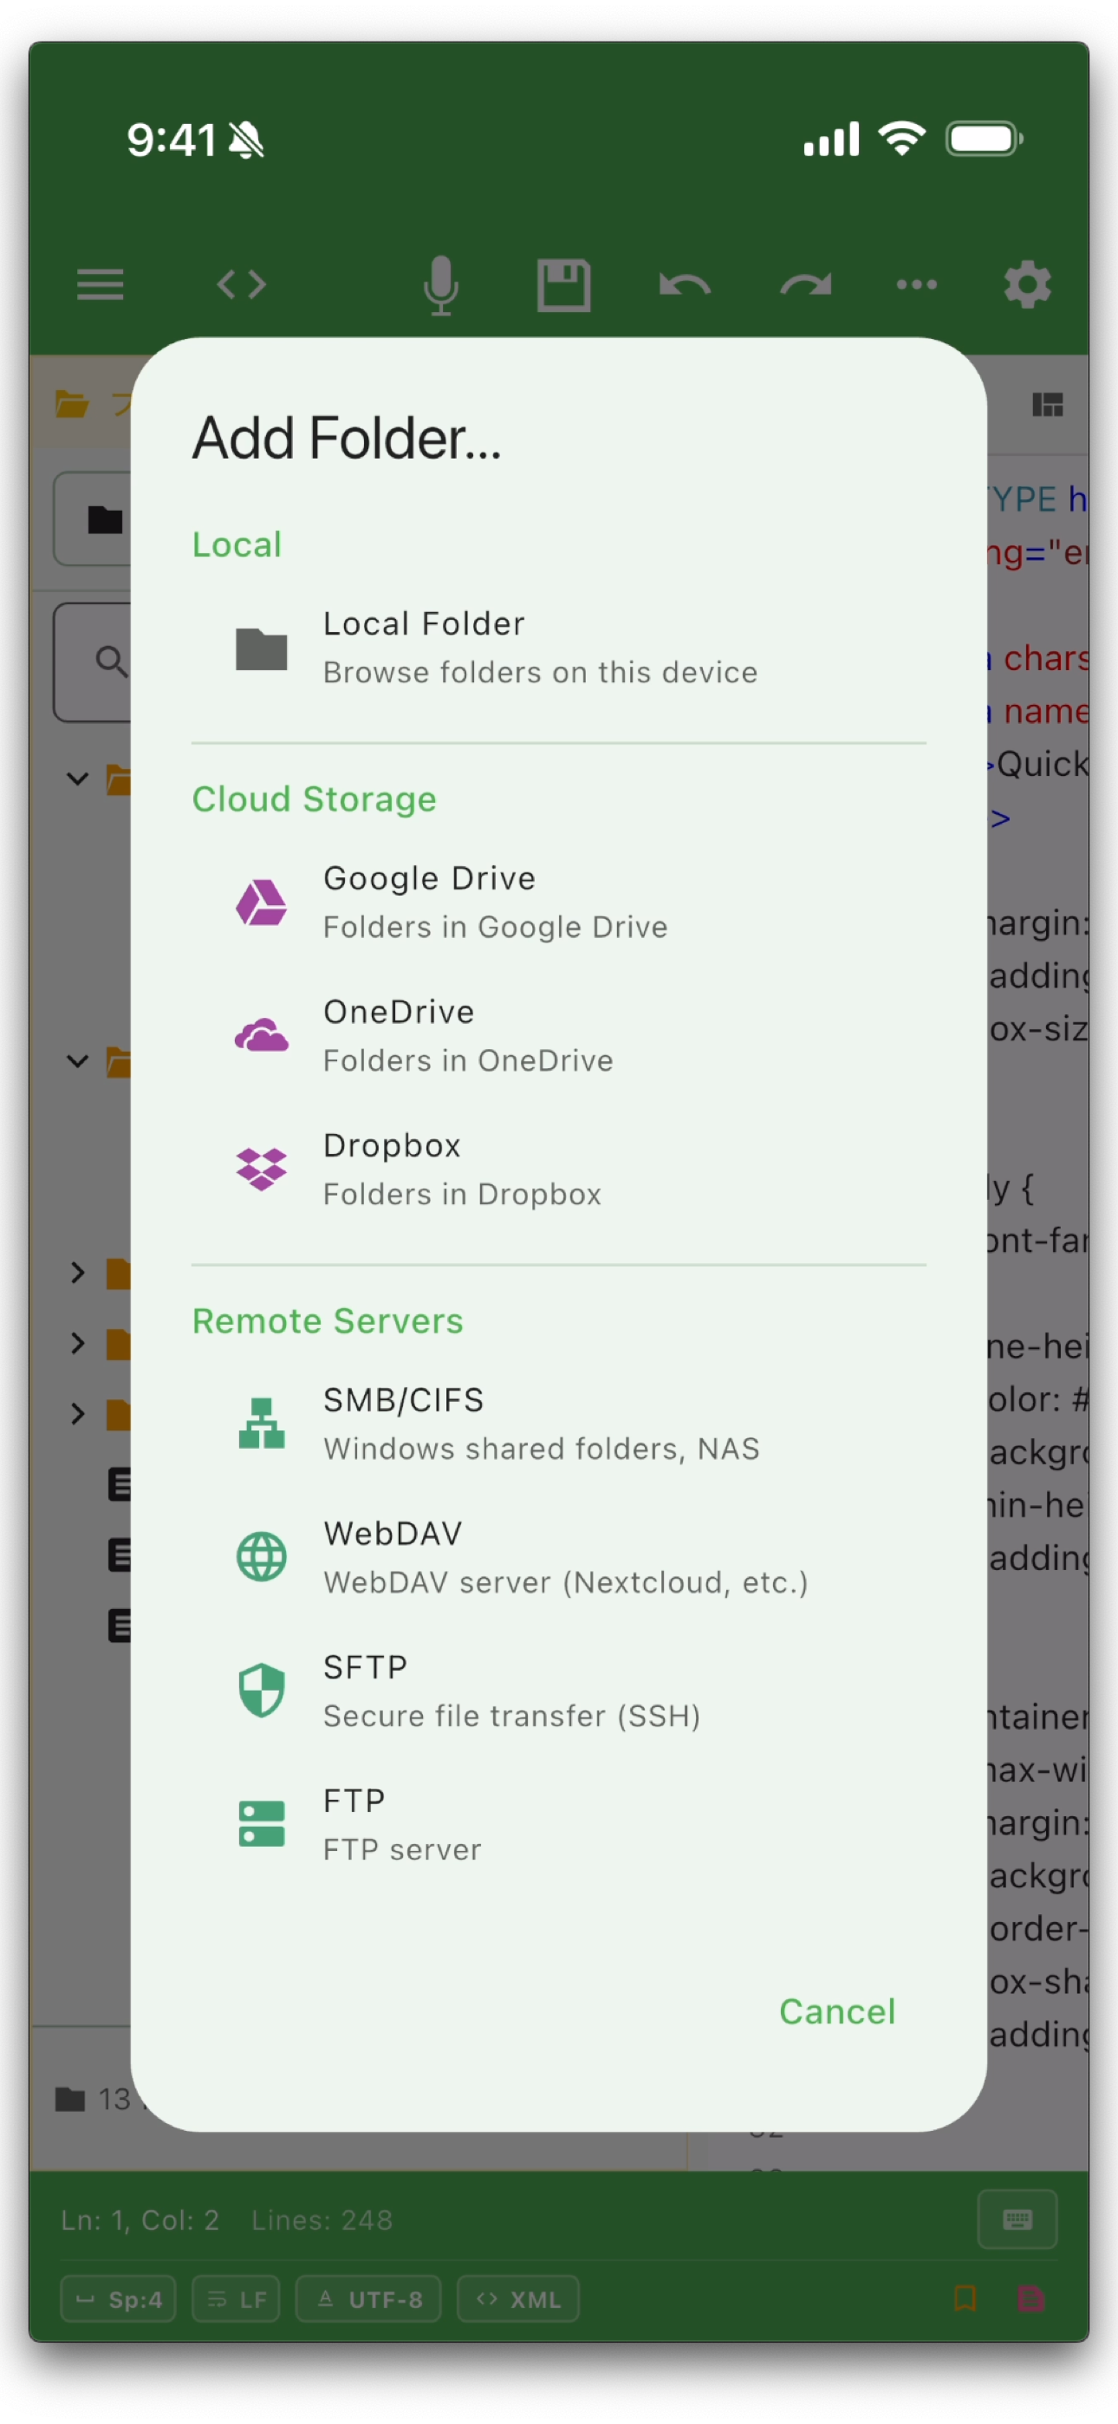The height and width of the screenshot is (2424, 1118).
Task: Save file with floppy disk icon
Action: point(562,284)
